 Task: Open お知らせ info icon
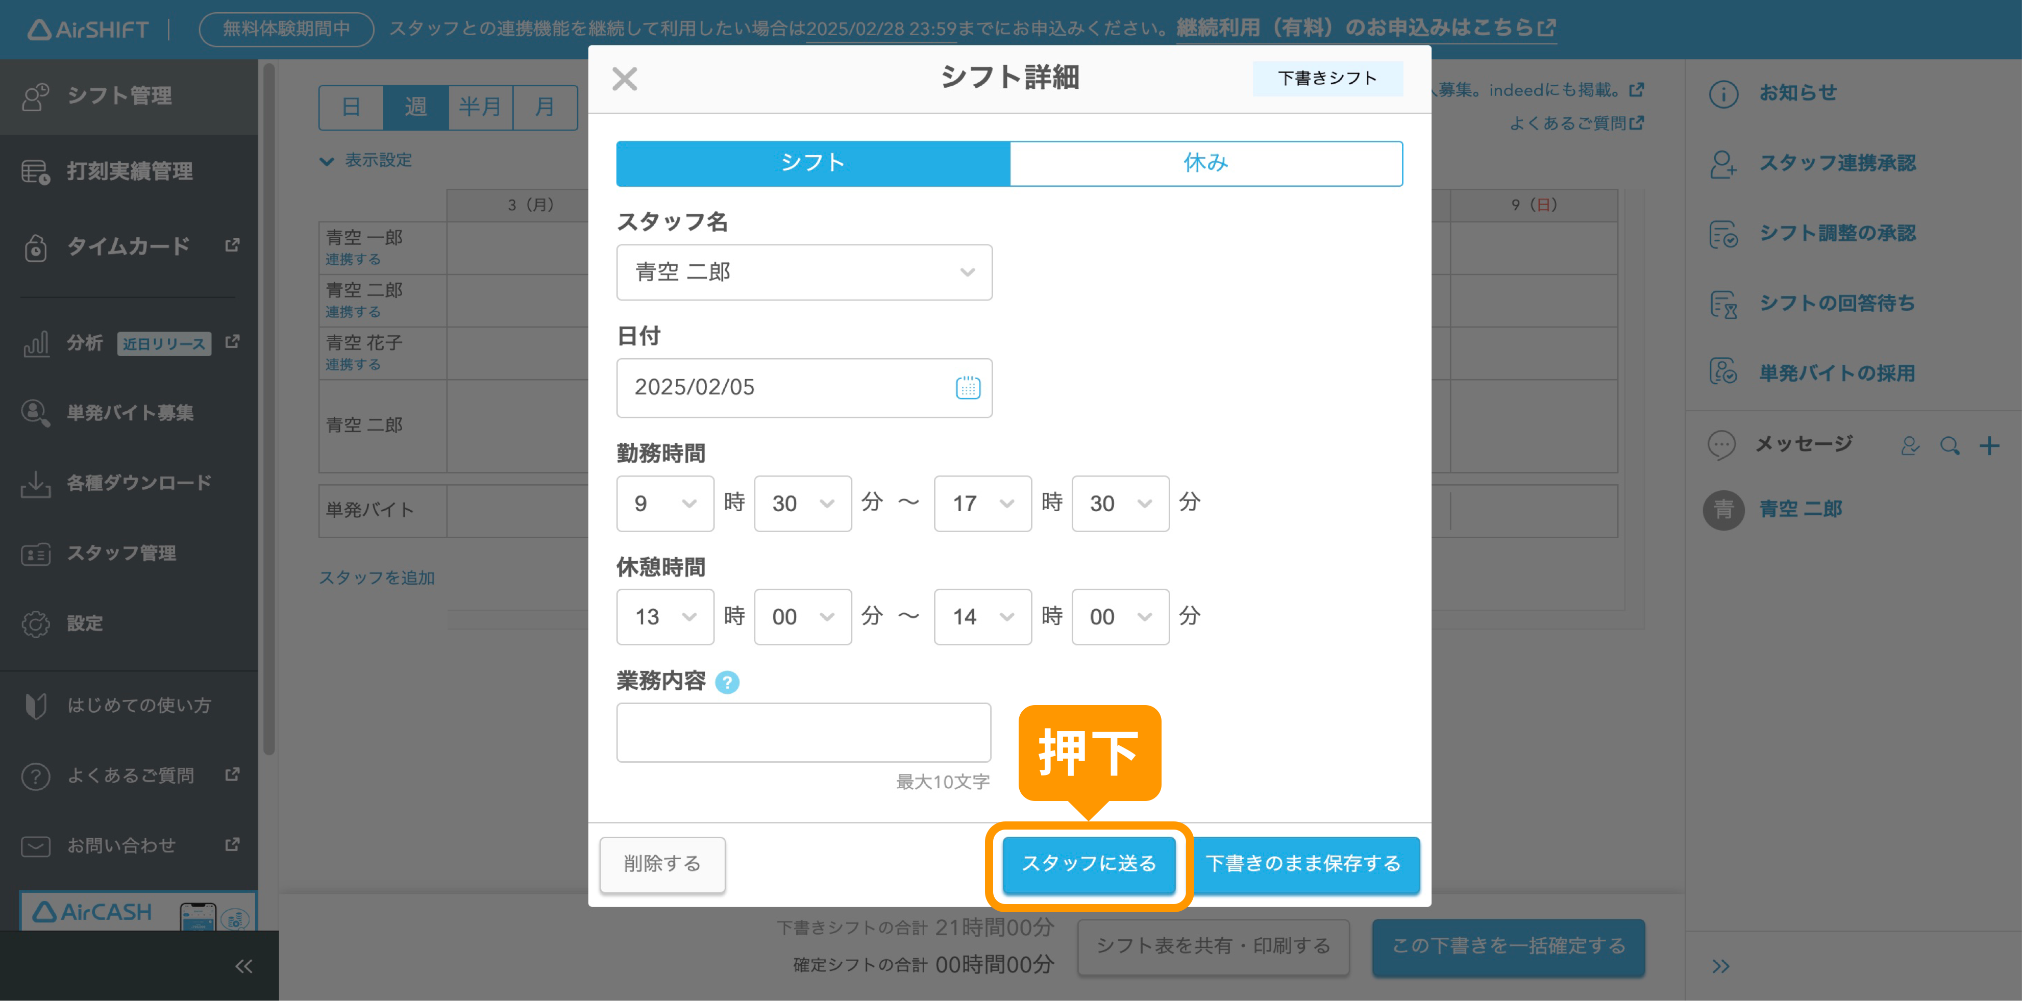coord(1723,94)
